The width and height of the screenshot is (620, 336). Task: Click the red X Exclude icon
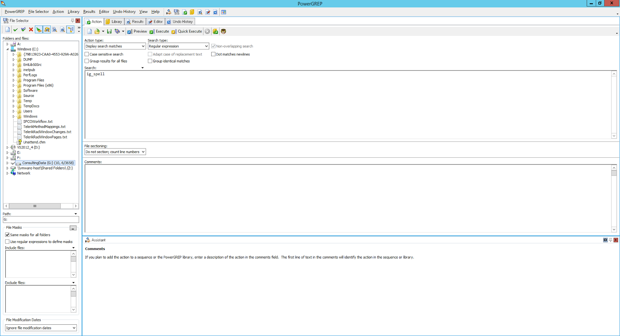31,29
